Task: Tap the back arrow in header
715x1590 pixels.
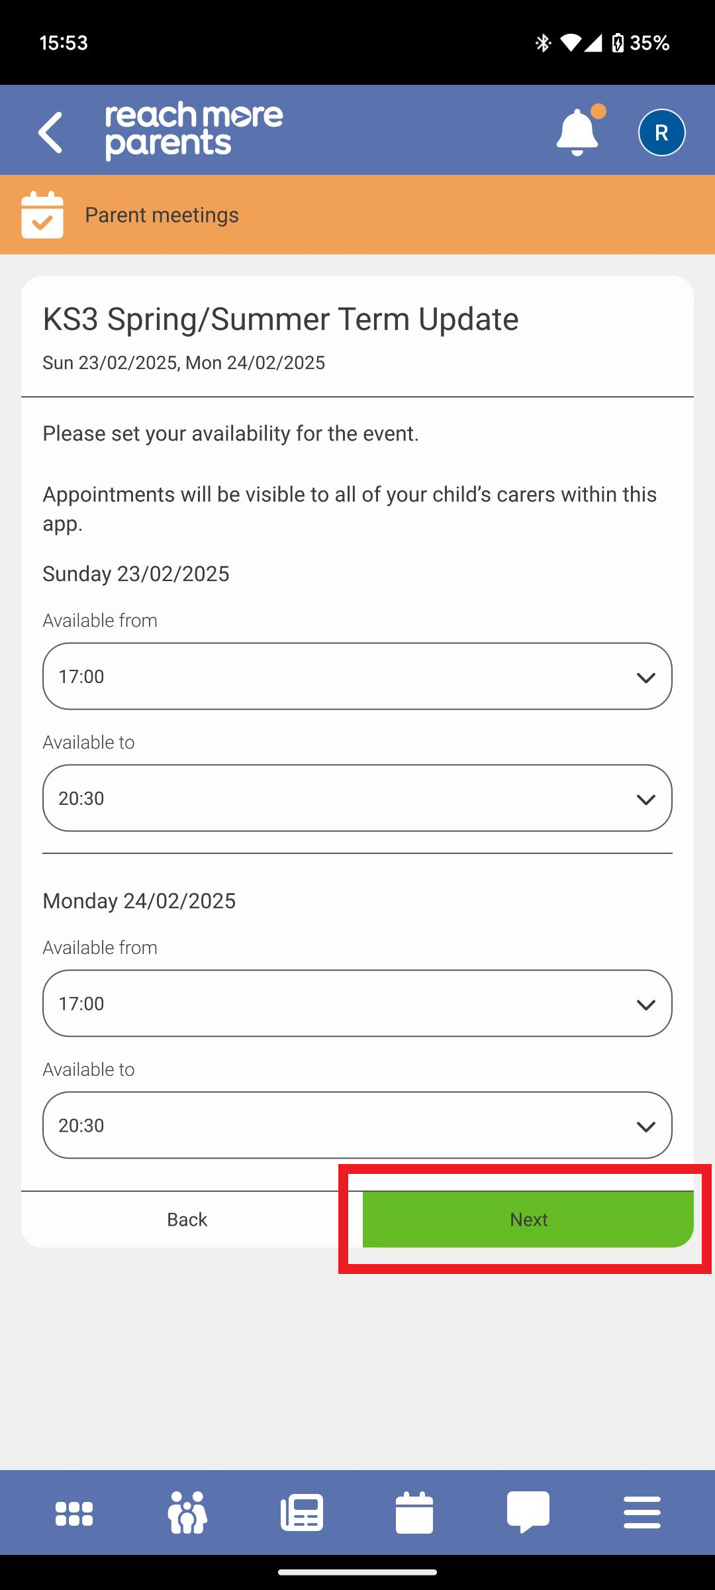Action: click(51, 132)
